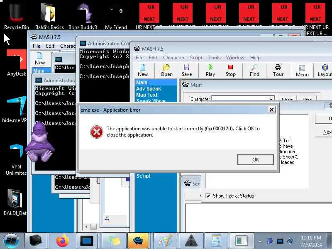
Task: Click the warning triangle taskbar icon
Action: pyautogui.click(x=191, y=241)
